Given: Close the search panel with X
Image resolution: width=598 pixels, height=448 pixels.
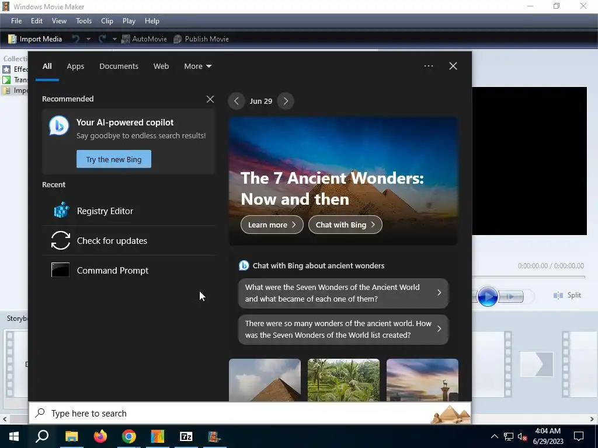Looking at the screenshot, I should (x=453, y=66).
